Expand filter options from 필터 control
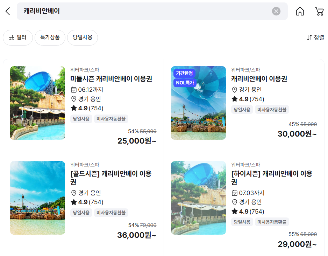Viewport: 328px width, 256px height. [18, 37]
